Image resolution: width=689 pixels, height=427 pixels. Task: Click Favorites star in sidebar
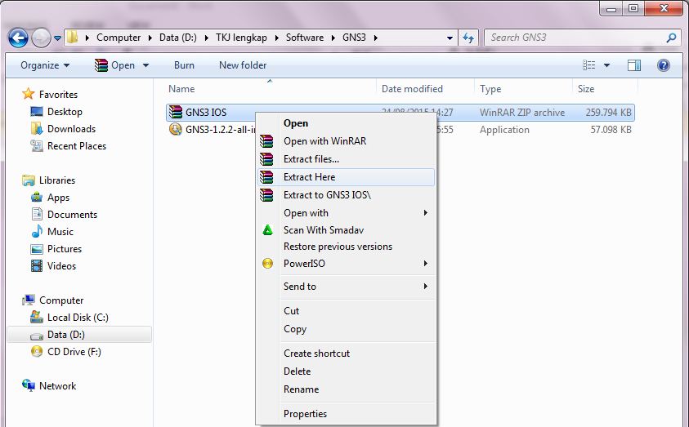(x=28, y=94)
